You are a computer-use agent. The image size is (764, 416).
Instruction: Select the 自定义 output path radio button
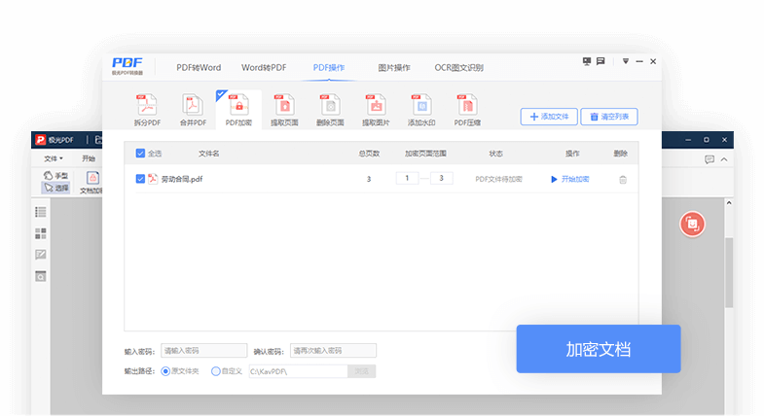tap(216, 370)
